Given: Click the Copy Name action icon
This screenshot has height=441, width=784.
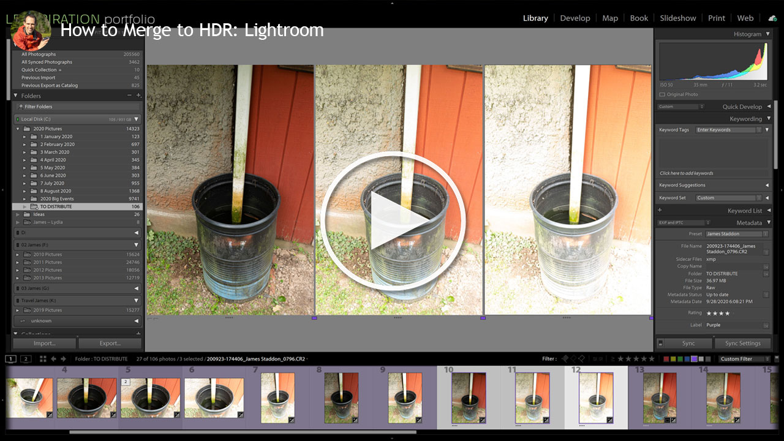Looking at the screenshot, I should tap(766, 266).
